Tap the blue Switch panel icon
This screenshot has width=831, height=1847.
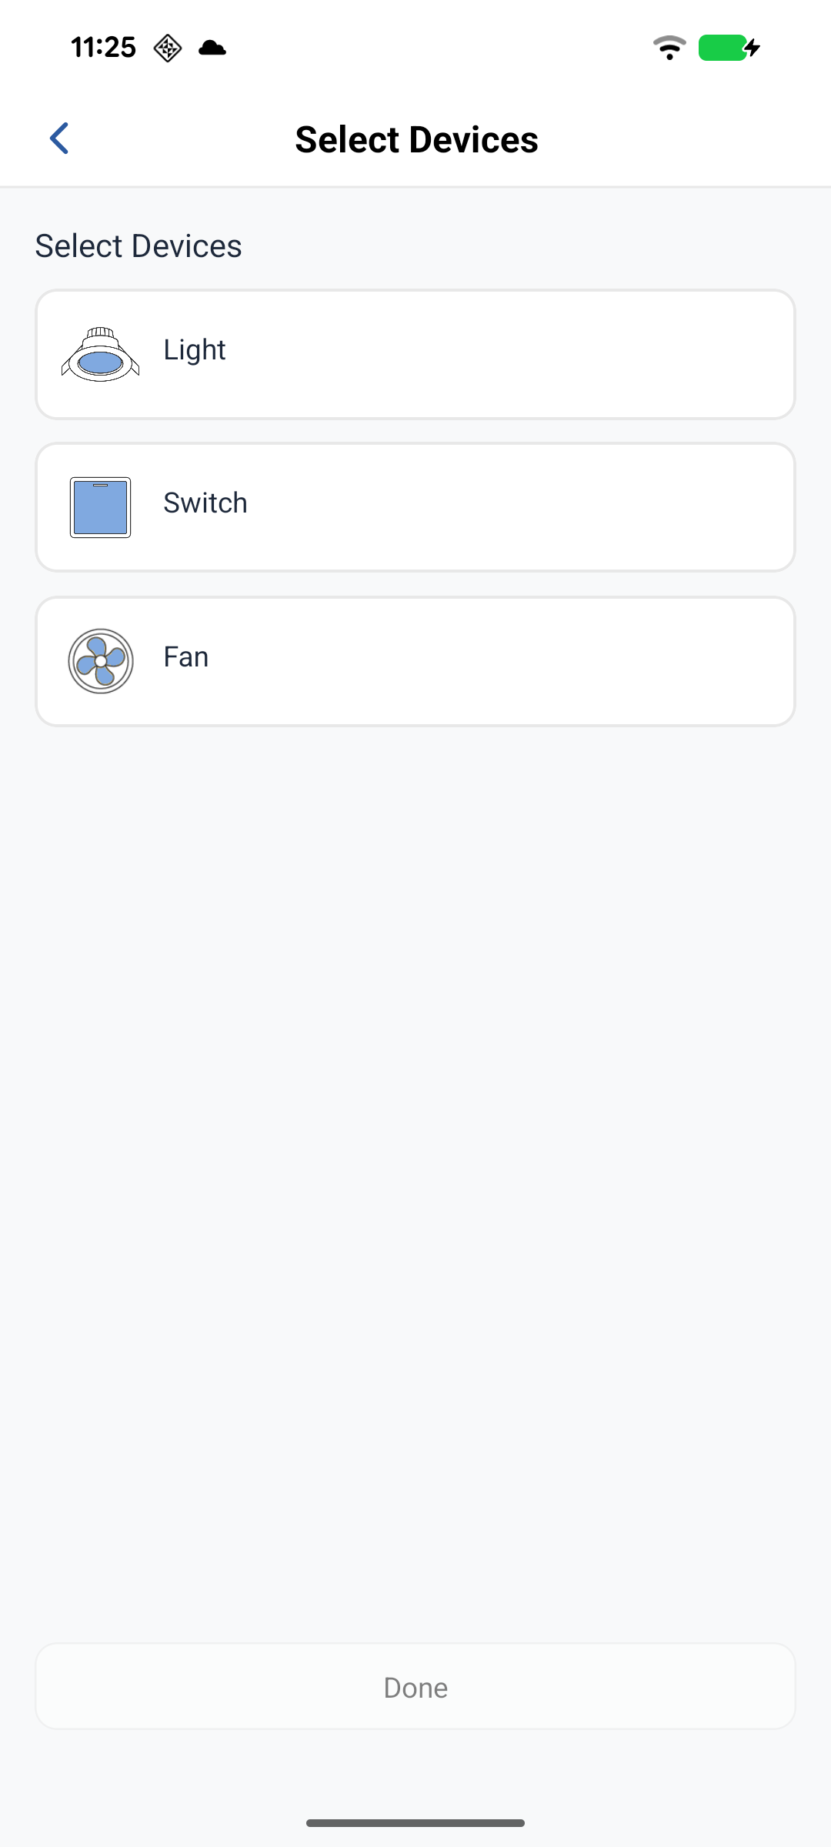[x=101, y=507]
